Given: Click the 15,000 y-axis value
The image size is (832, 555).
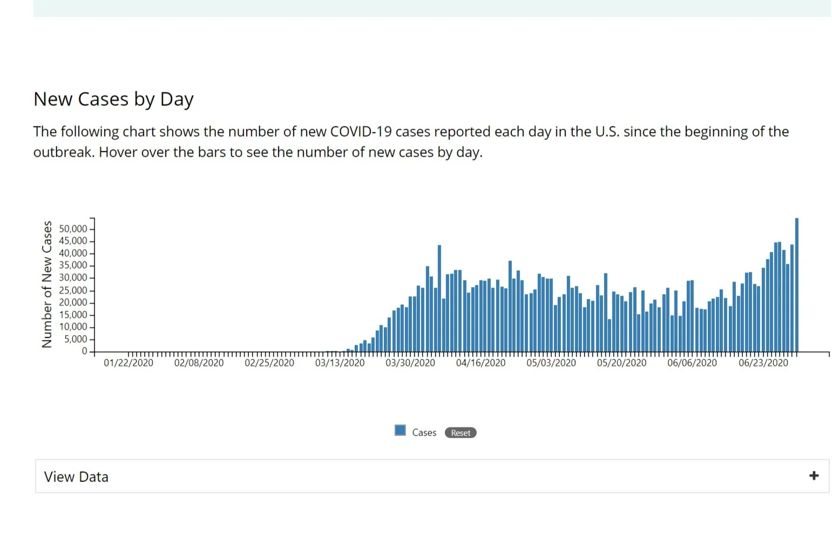Looking at the screenshot, I should coord(73,315).
